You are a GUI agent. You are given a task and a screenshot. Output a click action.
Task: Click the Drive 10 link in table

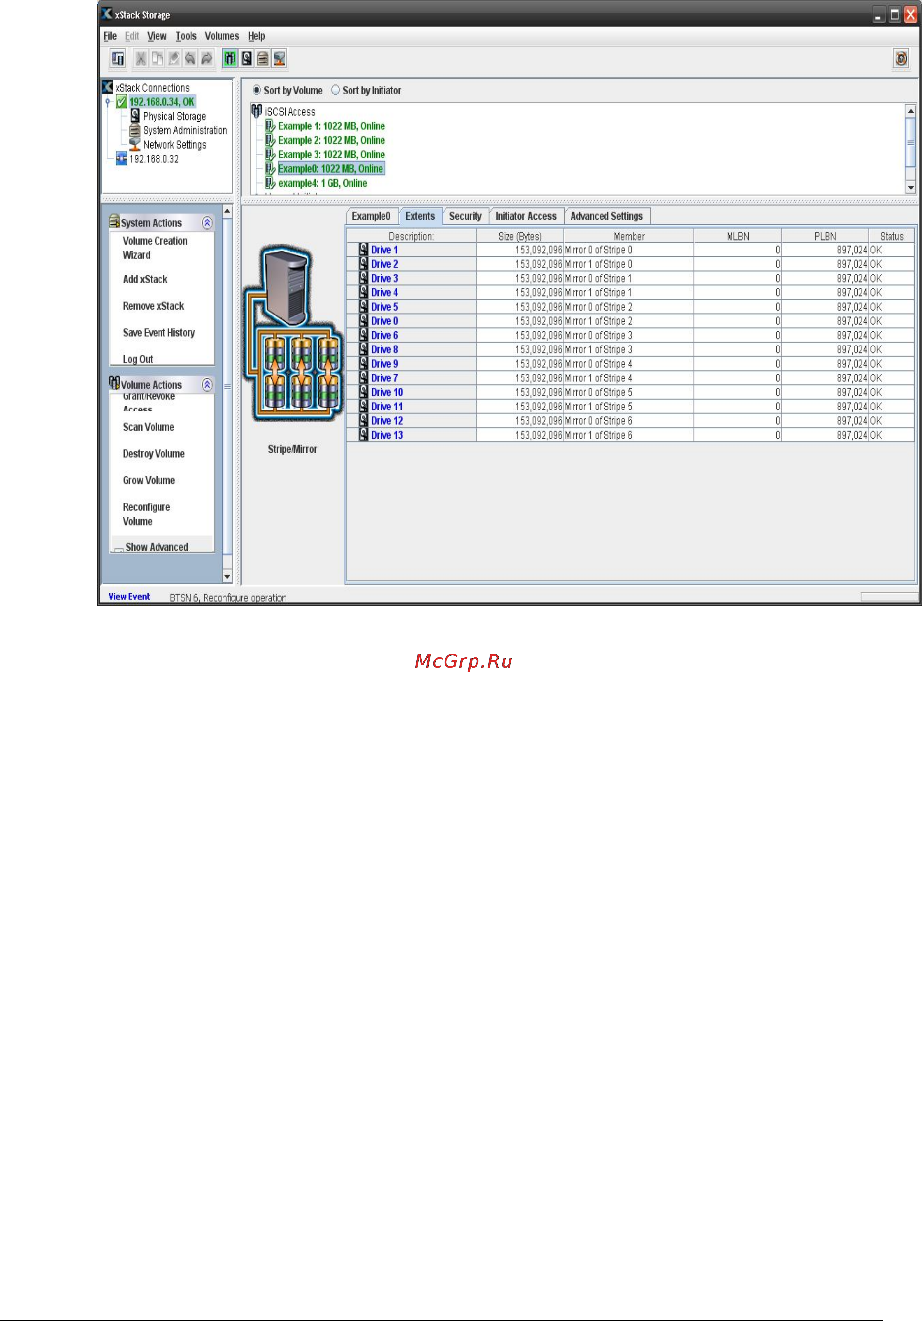tap(387, 392)
